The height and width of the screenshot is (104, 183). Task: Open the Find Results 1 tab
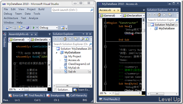pyautogui.click(x=35, y=96)
